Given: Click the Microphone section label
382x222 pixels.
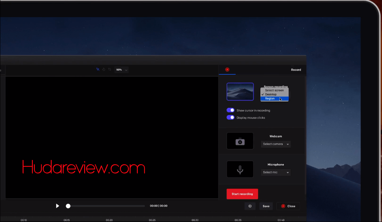Looking at the screenshot, I should 276,165.
